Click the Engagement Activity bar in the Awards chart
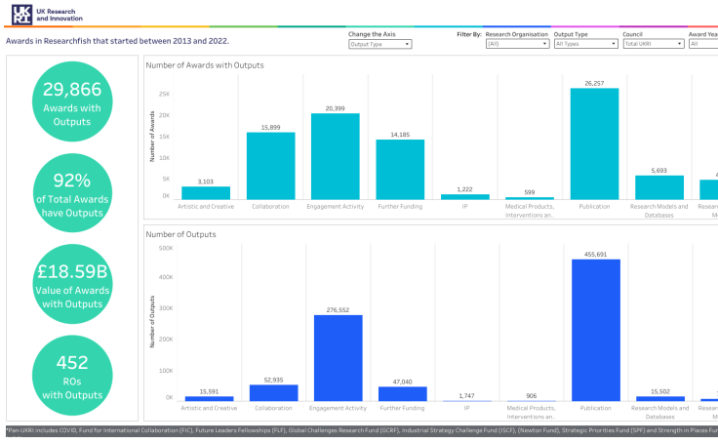This screenshot has width=718, height=443. [335, 156]
